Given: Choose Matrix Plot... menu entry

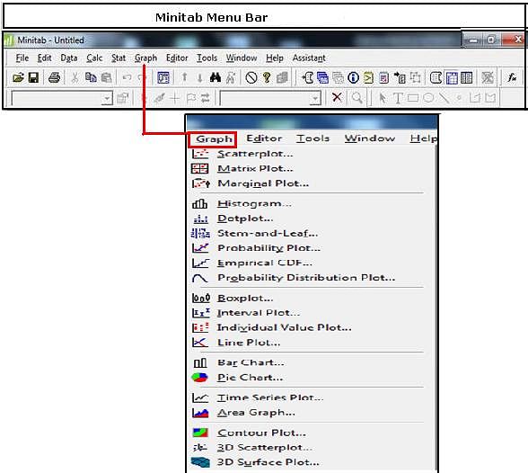Looking at the screenshot, I should coord(255,168).
